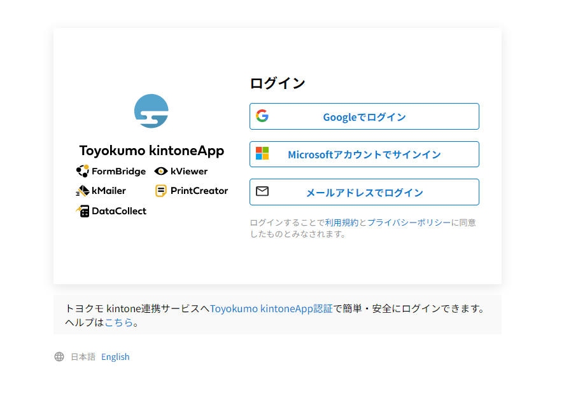Screen dimensions: 564x398
Task: Log in with Googleでログイン button
Action: tap(364, 116)
